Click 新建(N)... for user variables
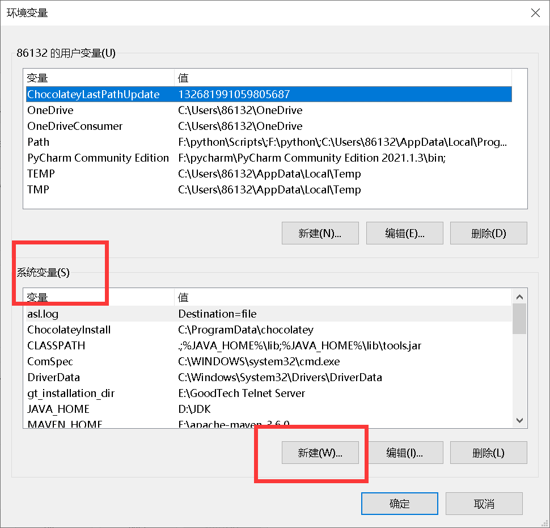 pyautogui.click(x=320, y=233)
